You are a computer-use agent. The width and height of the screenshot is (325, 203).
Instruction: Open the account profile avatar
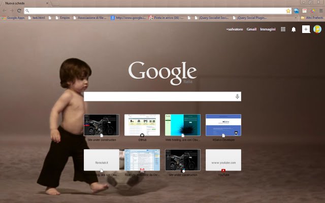(317, 29)
